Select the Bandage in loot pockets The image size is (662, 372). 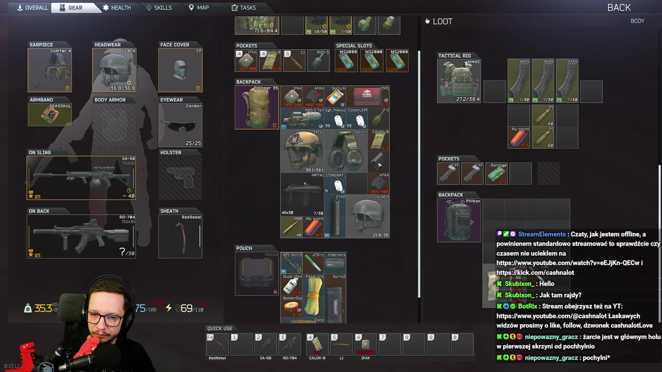coord(496,174)
